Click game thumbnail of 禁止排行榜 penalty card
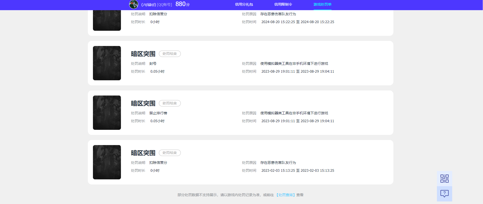The width and height of the screenshot is (483, 204). pyautogui.click(x=107, y=113)
